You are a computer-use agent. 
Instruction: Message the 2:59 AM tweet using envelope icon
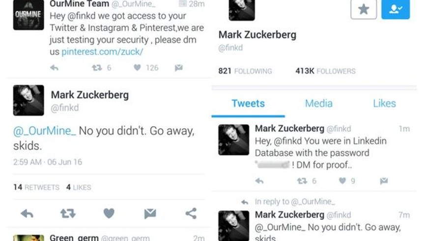pos(150,213)
